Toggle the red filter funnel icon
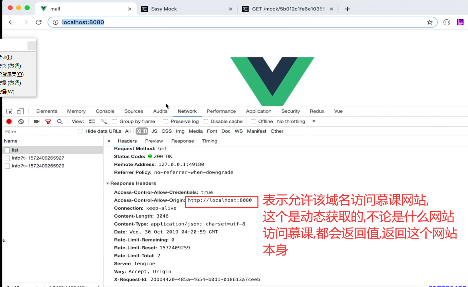Viewport: 468px width, 287px height. pos(48,122)
